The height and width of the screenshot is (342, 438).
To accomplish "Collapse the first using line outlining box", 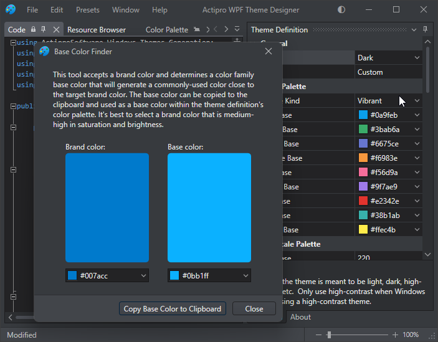I will tap(13, 42).
